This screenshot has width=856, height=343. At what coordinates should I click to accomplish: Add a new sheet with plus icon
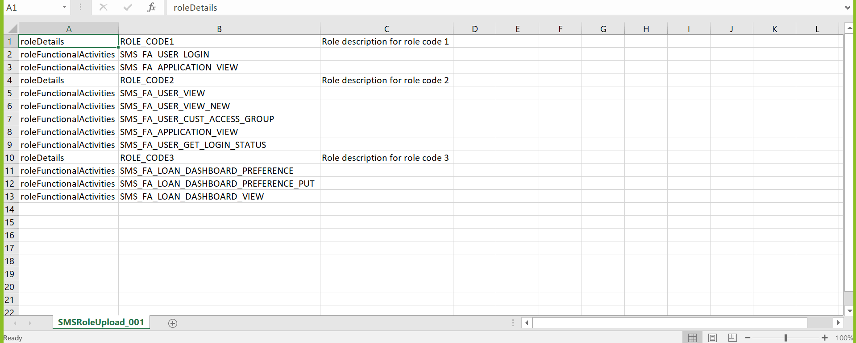[x=173, y=323]
